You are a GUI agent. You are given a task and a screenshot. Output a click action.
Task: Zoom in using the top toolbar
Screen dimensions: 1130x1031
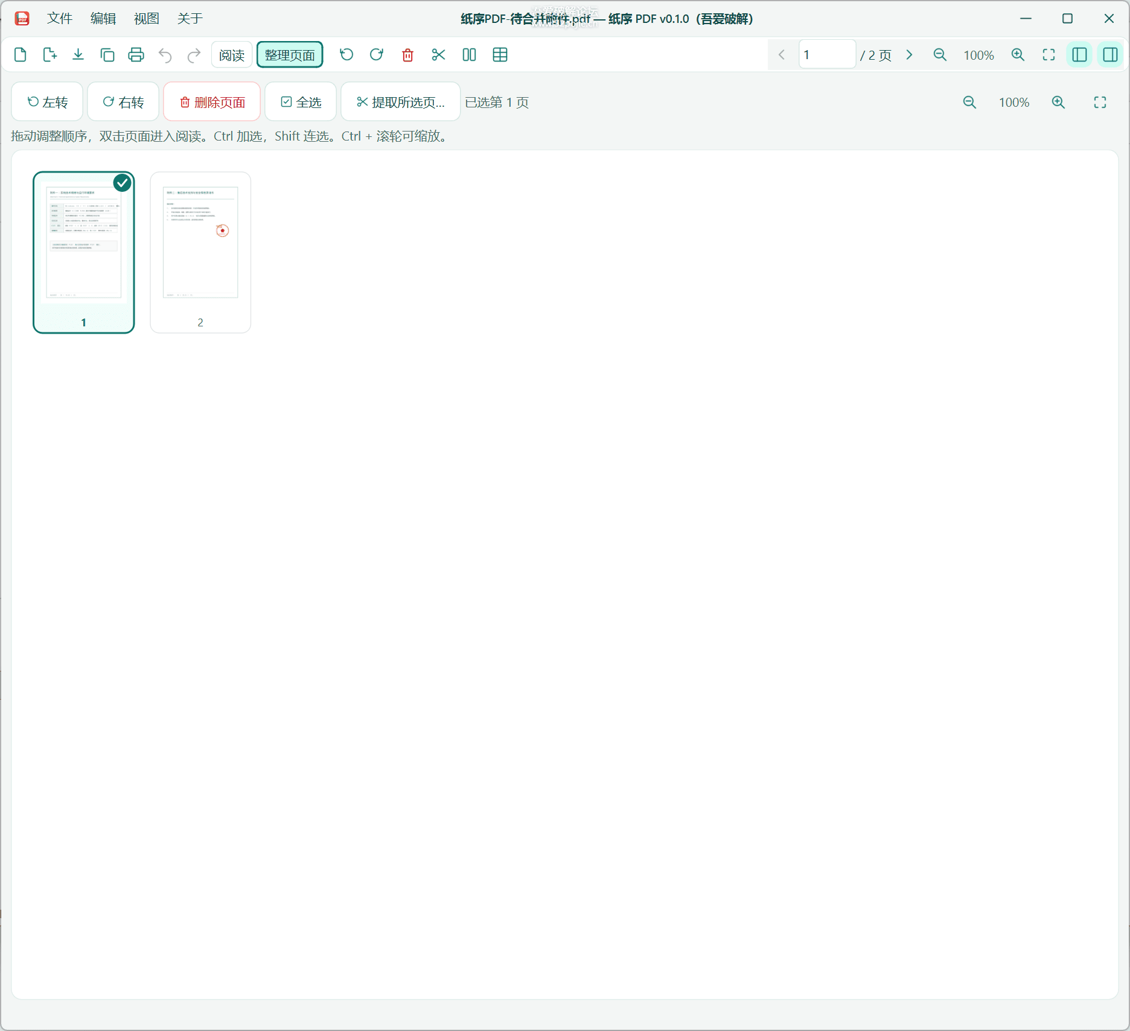1018,55
